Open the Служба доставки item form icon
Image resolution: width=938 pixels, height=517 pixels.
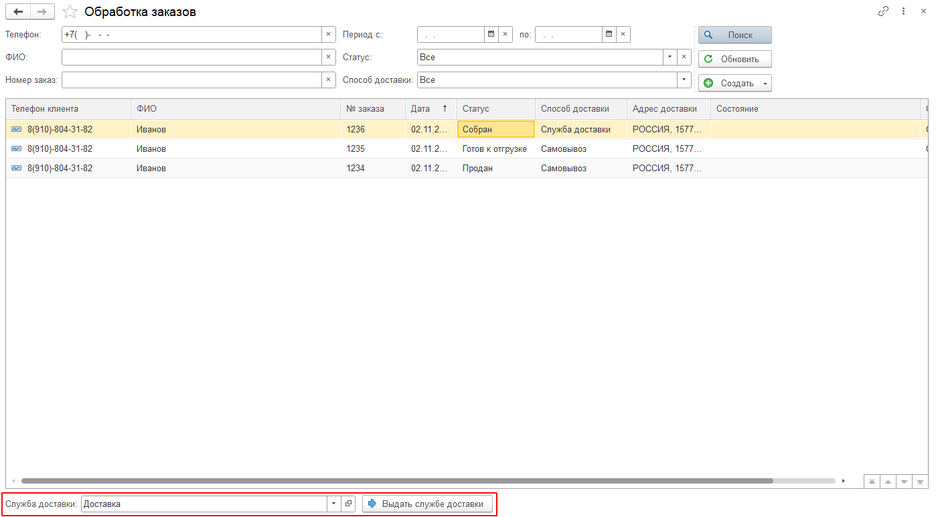(x=348, y=504)
